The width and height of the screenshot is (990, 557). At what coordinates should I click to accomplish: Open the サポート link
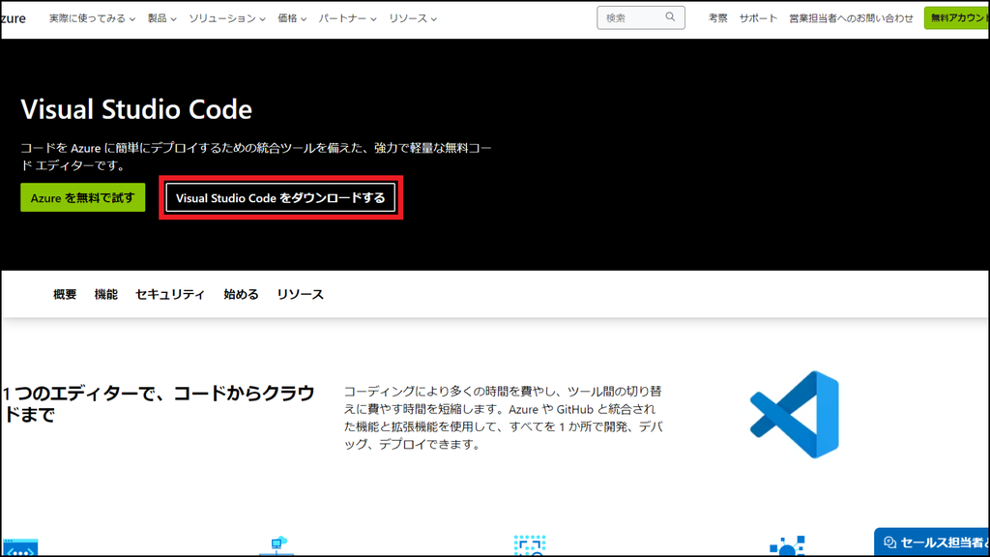coord(757,16)
